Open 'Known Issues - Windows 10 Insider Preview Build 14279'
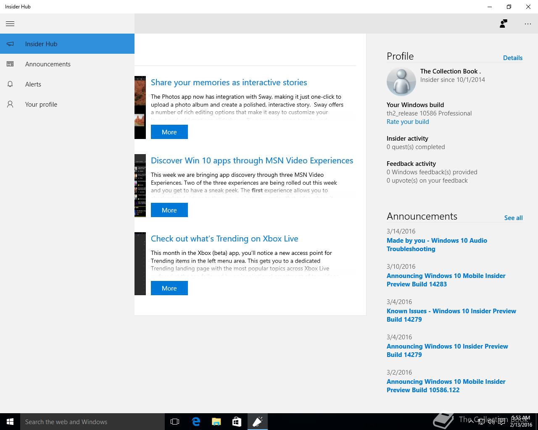The height and width of the screenshot is (430, 538). 451,315
